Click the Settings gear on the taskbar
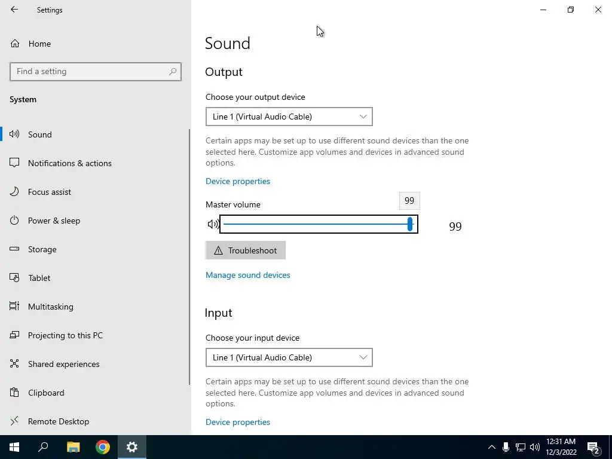Screen dimensions: 612x459 [132, 447]
